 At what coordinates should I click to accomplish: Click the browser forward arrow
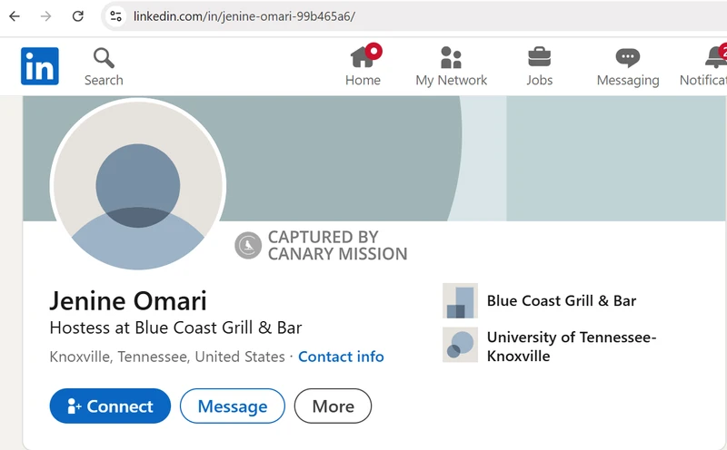pyautogui.click(x=46, y=16)
